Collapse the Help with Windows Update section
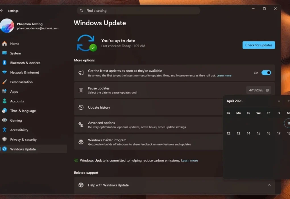 point(269,185)
